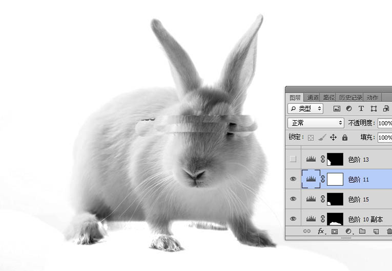392x271 pixels.
Task: Click mask link chain icon on 色阶 15
Action: coord(323,199)
